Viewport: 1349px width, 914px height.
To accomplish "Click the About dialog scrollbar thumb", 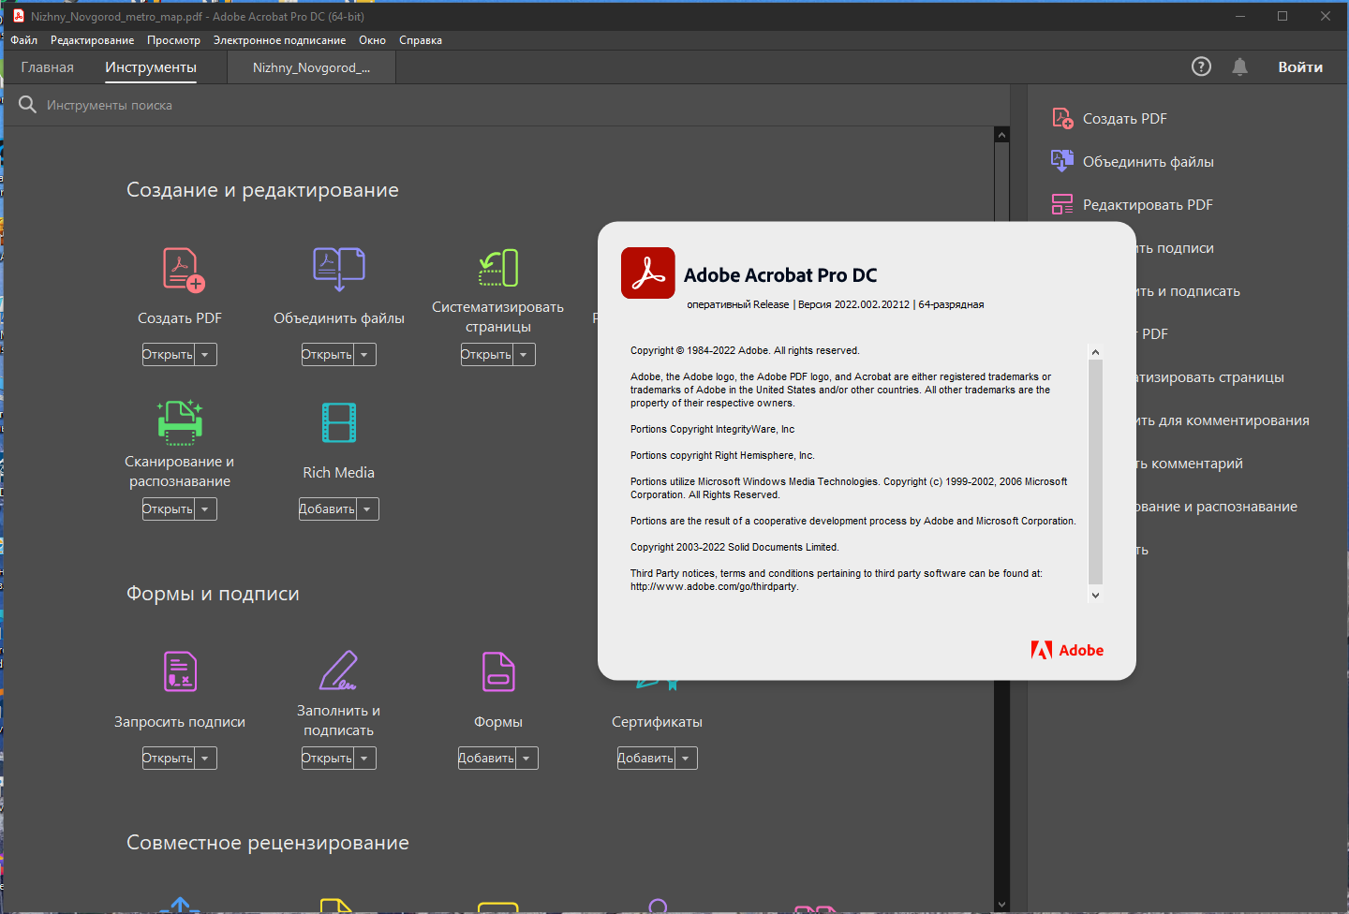I will tap(1095, 473).
